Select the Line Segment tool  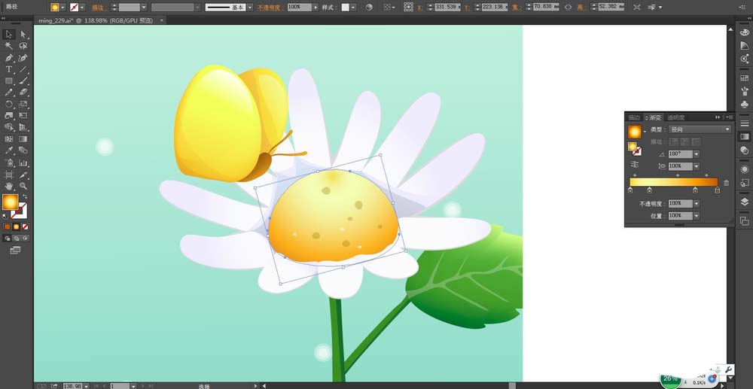pos(23,69)
